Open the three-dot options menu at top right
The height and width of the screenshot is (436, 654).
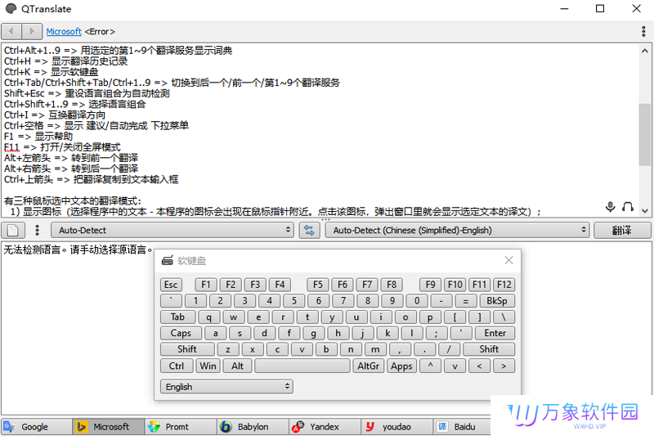click(x=643, y=31)
